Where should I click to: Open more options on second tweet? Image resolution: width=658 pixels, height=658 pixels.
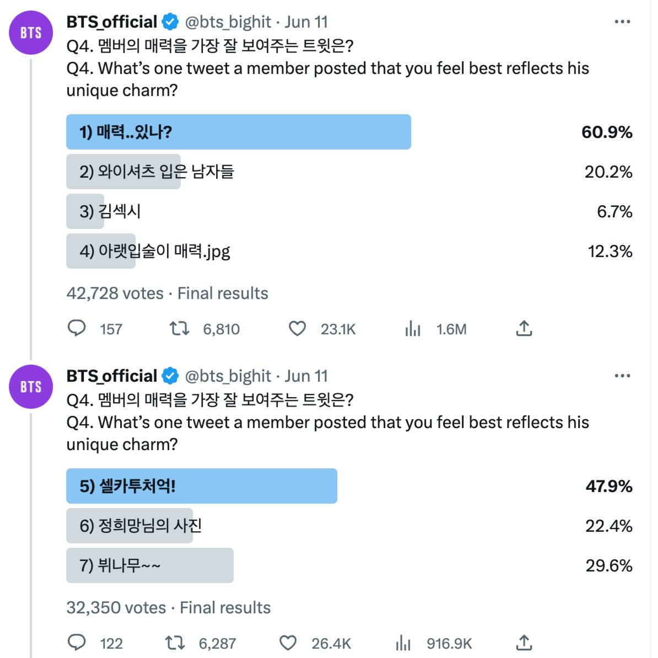click(x=622, y=376)
